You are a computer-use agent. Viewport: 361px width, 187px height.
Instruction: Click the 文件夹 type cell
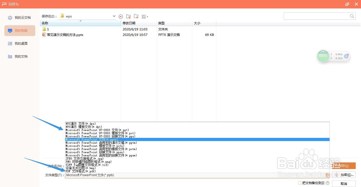[x=163, y=29]
